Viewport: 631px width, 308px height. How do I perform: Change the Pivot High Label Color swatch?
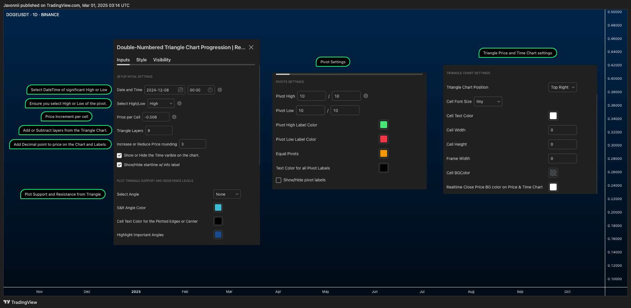(x=384, y=125)
